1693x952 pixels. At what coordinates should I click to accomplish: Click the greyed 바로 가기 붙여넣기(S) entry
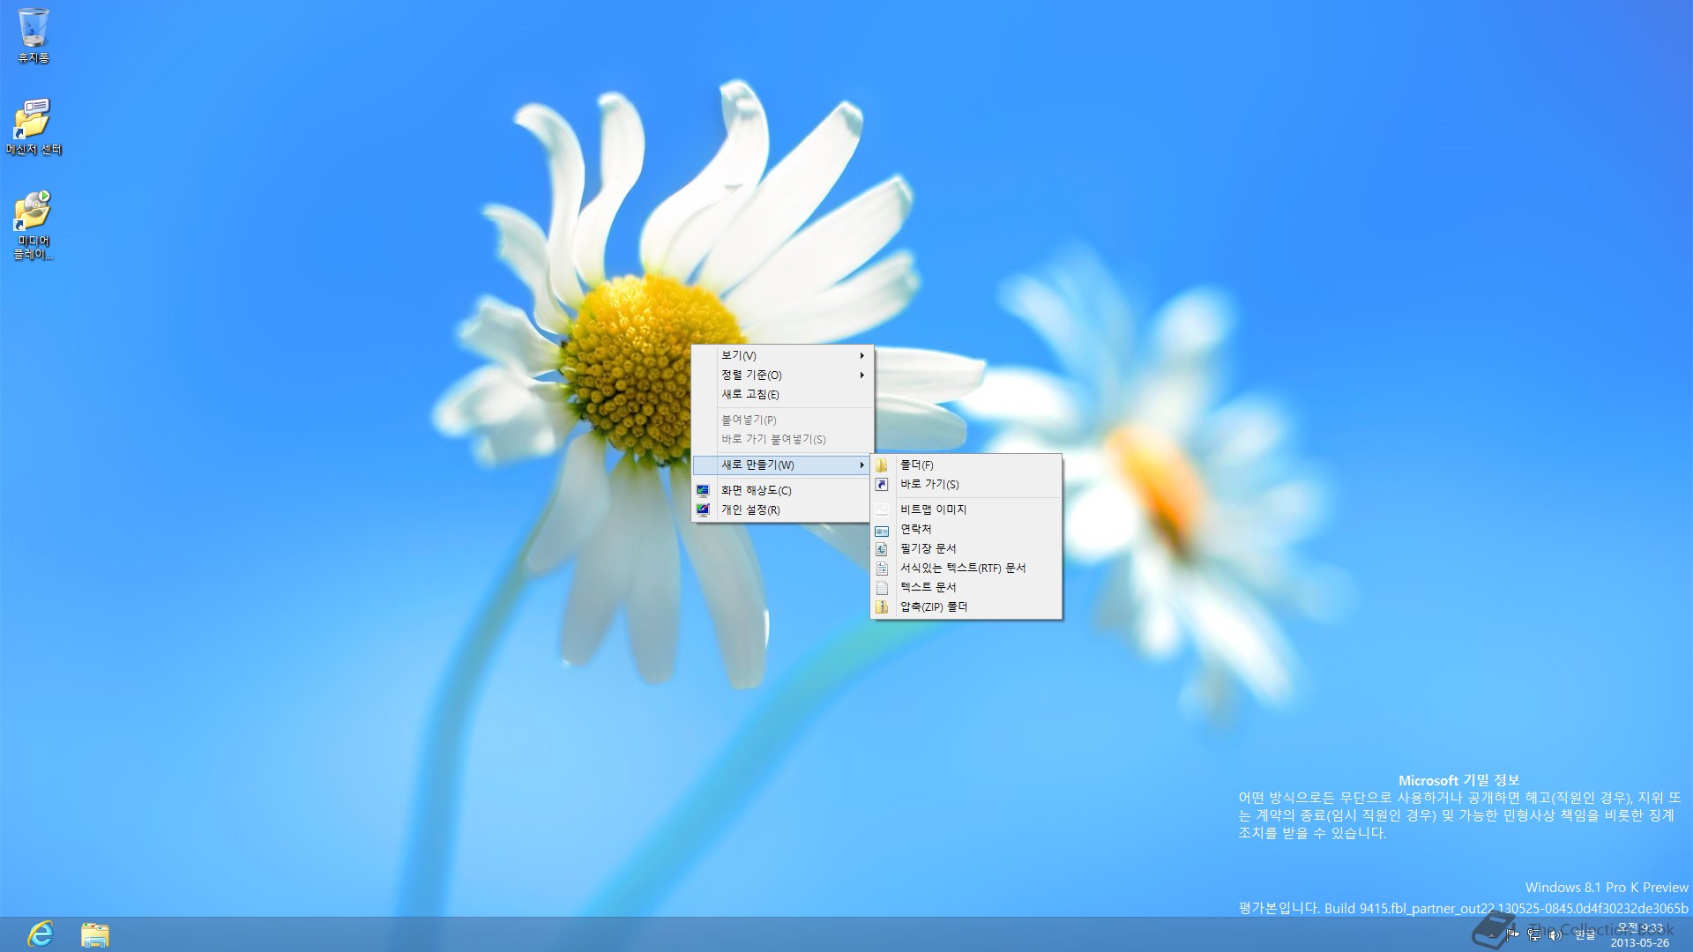pyautogui.click(x=782, y=439)
